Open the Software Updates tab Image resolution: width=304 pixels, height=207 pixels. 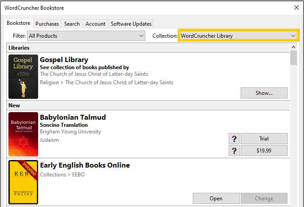pos(131,24)
